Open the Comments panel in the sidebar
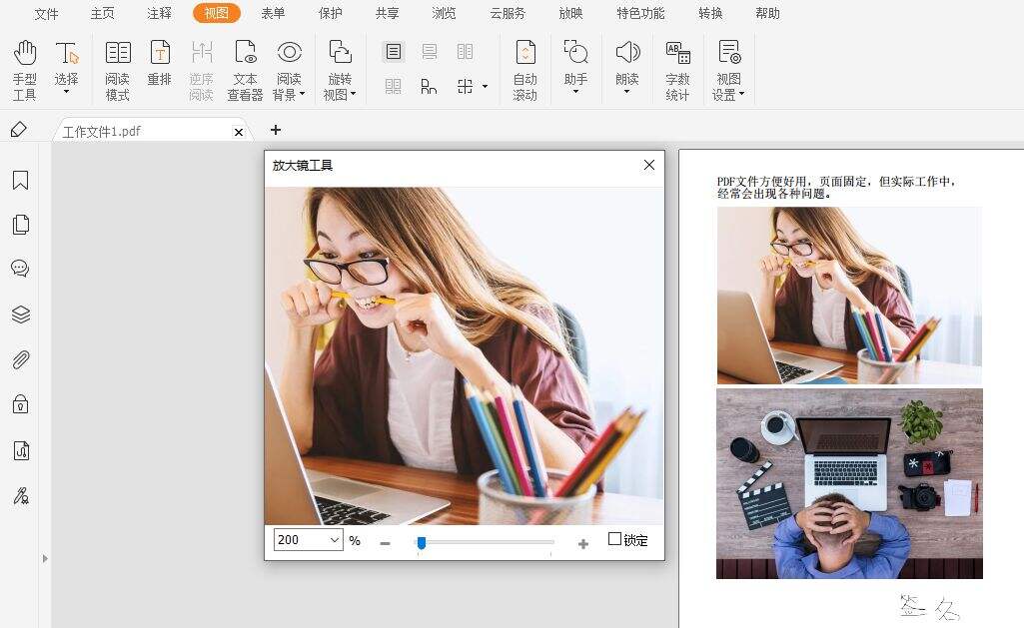 tap(21, 268)
